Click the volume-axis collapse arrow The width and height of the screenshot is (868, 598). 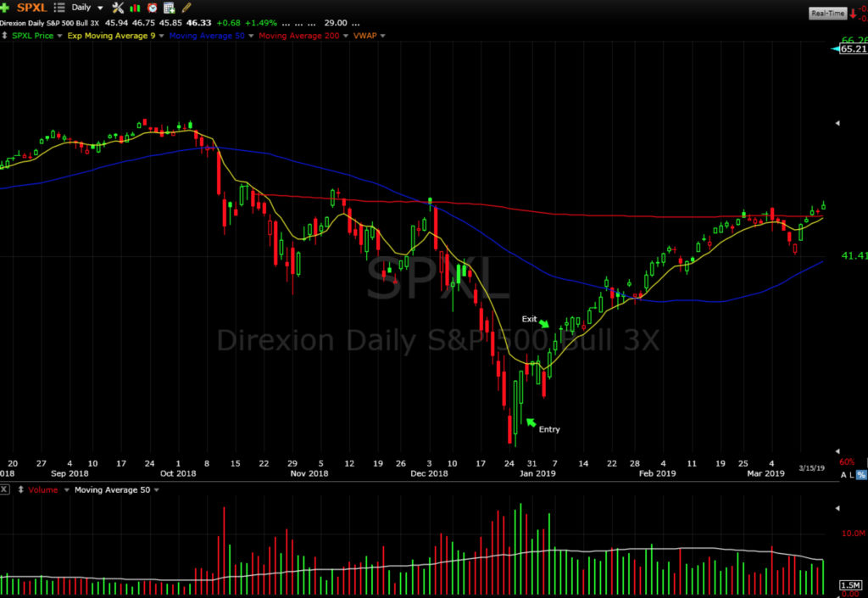(x=837, y=508)
